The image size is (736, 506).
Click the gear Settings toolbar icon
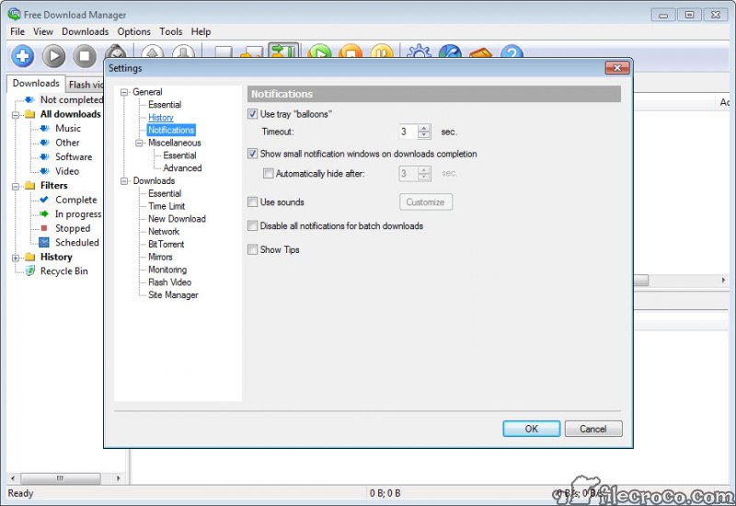[419, 52]
